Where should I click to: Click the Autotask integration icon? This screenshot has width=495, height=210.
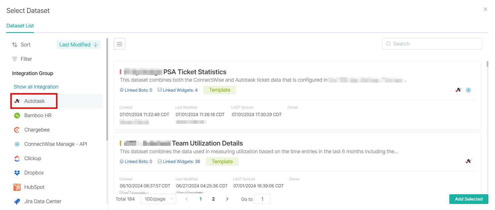click(x=17, y=101)
